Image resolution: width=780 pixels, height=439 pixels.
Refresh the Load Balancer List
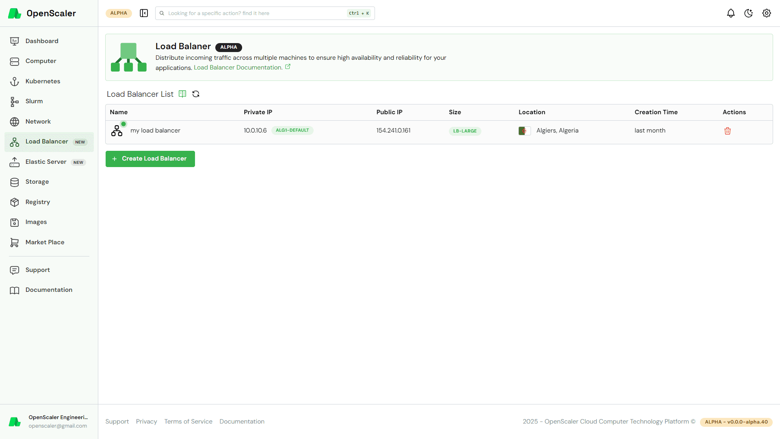(x=196, y=94)
